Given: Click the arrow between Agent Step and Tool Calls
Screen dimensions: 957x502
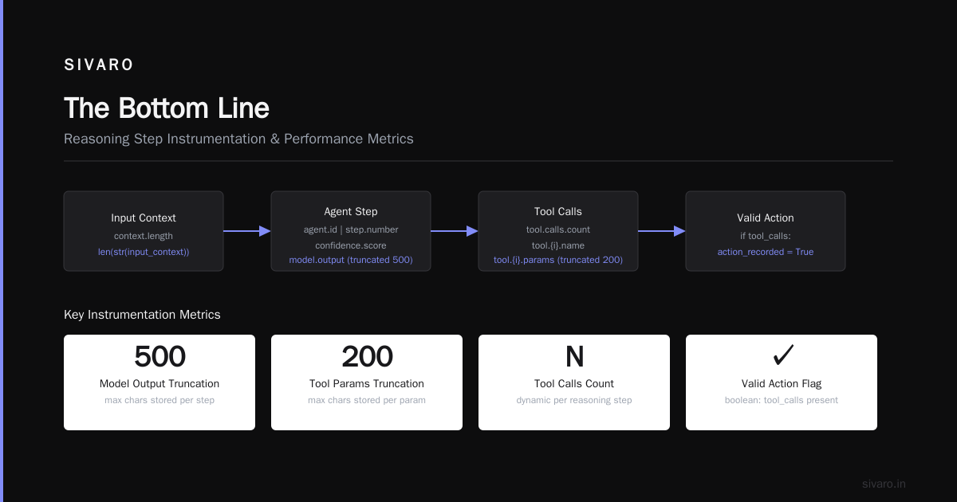Looking at the screenshot, I should point(455,231).
